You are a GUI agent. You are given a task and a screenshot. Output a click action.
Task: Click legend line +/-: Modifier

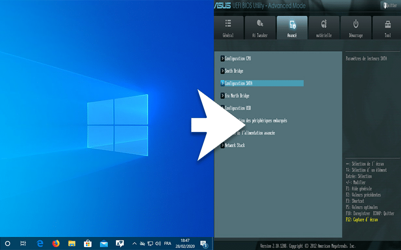(x=356, y=182)
